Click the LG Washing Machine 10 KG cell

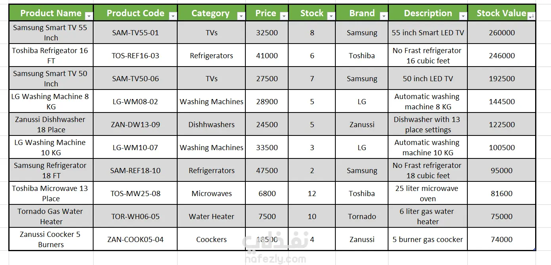tap(51, 147)
